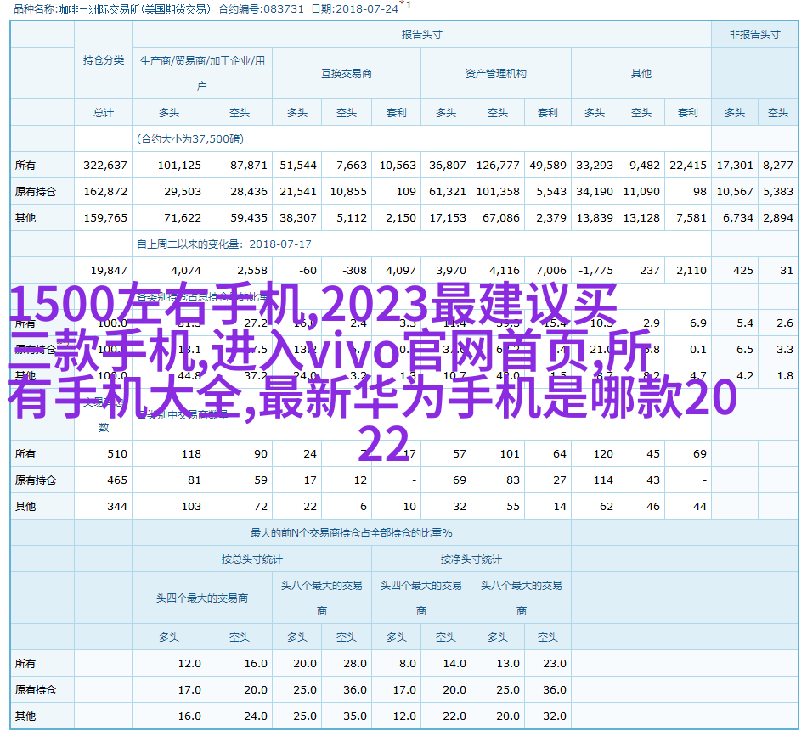
Task: Click the 持仓分类 header cell
Action: point(104,60)
